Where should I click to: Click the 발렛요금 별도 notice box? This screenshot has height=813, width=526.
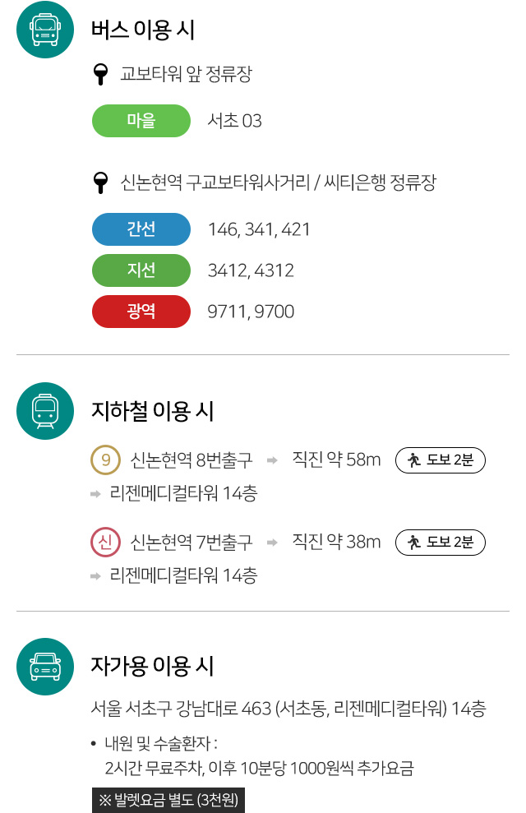168,800
